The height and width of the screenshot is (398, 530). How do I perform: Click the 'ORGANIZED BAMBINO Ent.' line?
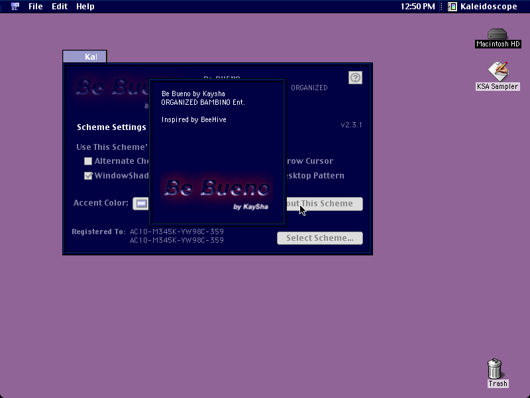pos(203,102)
